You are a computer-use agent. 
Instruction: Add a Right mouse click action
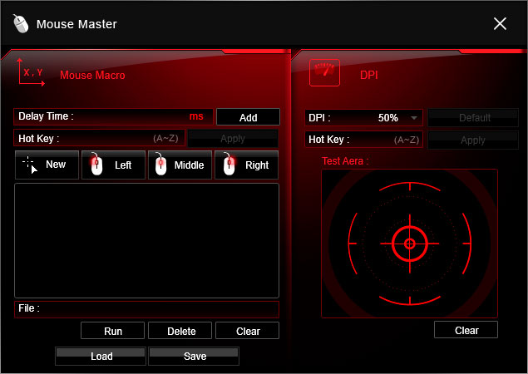(x=246, y=165)
